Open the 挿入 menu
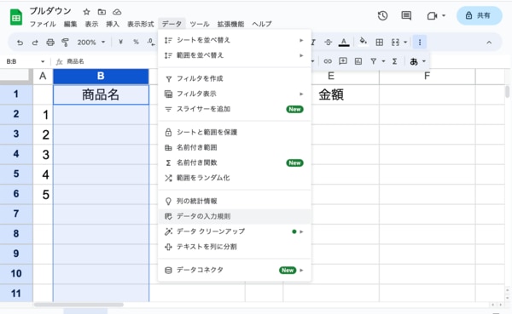Viewport: 512px width, 314px height. pos(113,24)
